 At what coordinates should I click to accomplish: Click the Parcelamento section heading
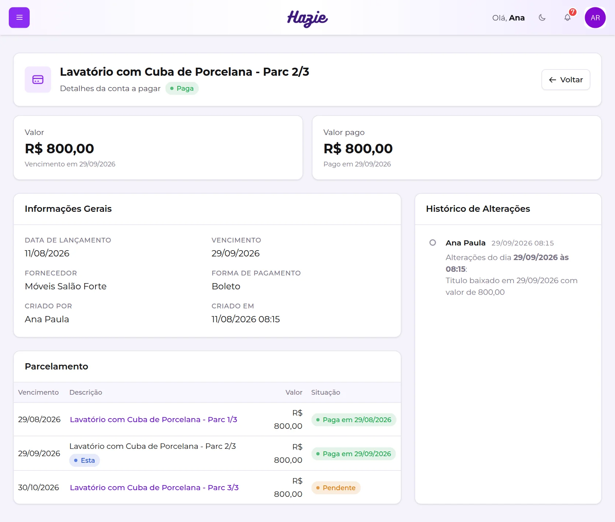(x=56, y=367)
